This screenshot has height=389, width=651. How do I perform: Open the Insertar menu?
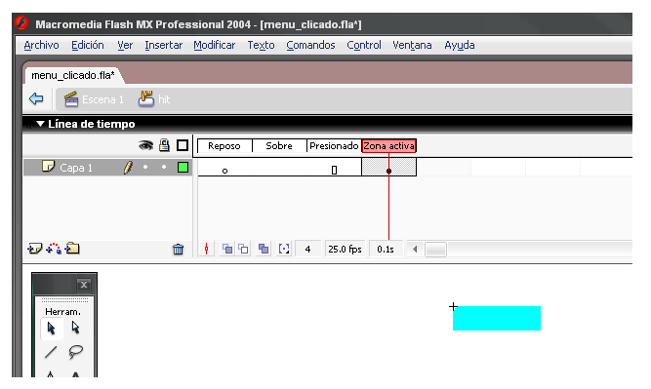coord(164,45)
